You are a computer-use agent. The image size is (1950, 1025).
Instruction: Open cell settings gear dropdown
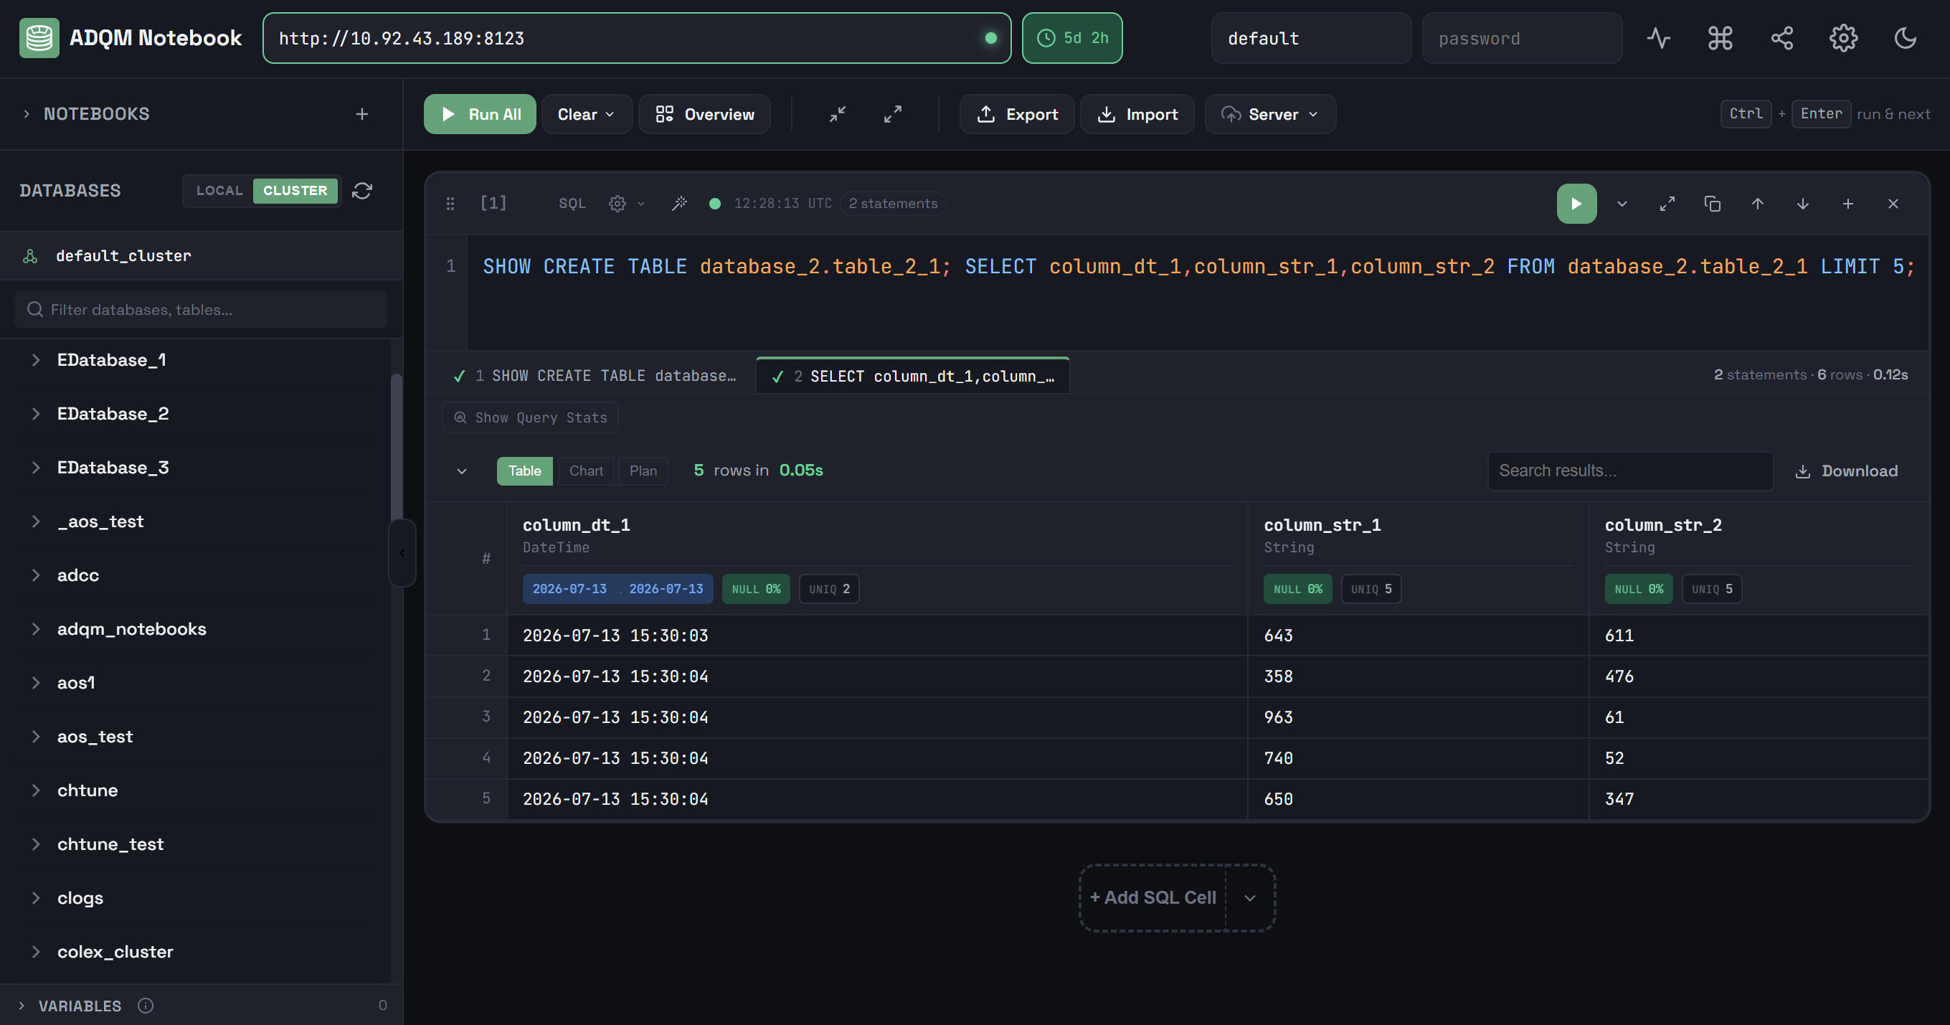627,204
